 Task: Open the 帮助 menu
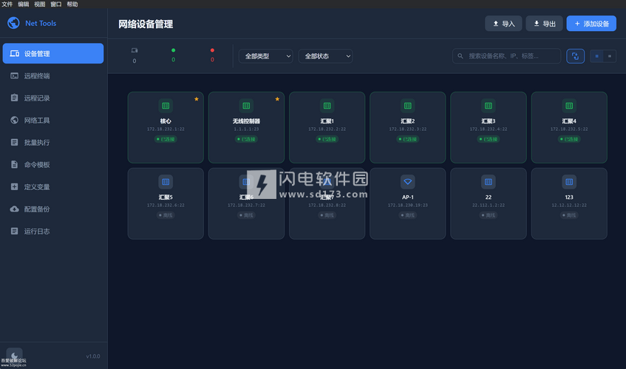[x=72, y=4]
